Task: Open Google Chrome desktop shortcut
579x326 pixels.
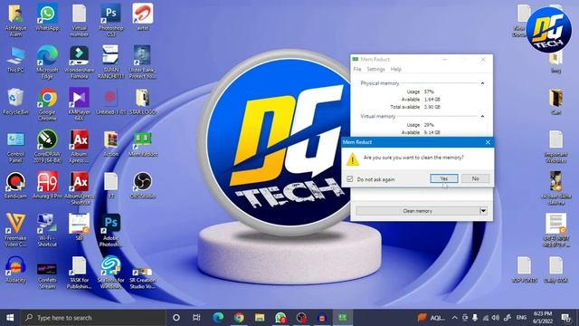Action: 47,104
